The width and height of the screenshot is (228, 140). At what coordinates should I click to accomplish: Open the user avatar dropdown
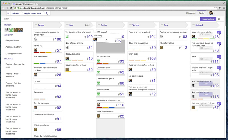click(x=212, y=13)
